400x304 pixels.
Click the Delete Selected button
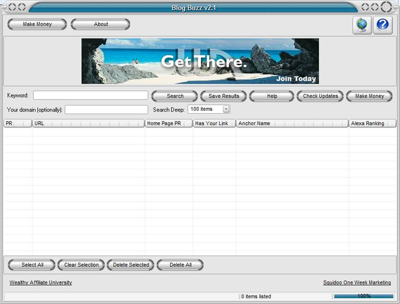(131, 265)
